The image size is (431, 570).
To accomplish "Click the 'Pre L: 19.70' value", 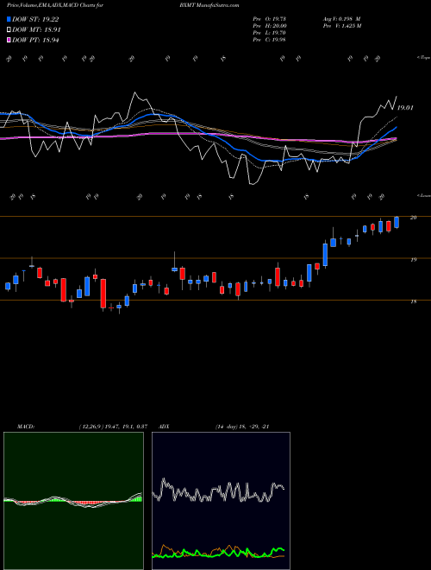I will pos(269,33).
